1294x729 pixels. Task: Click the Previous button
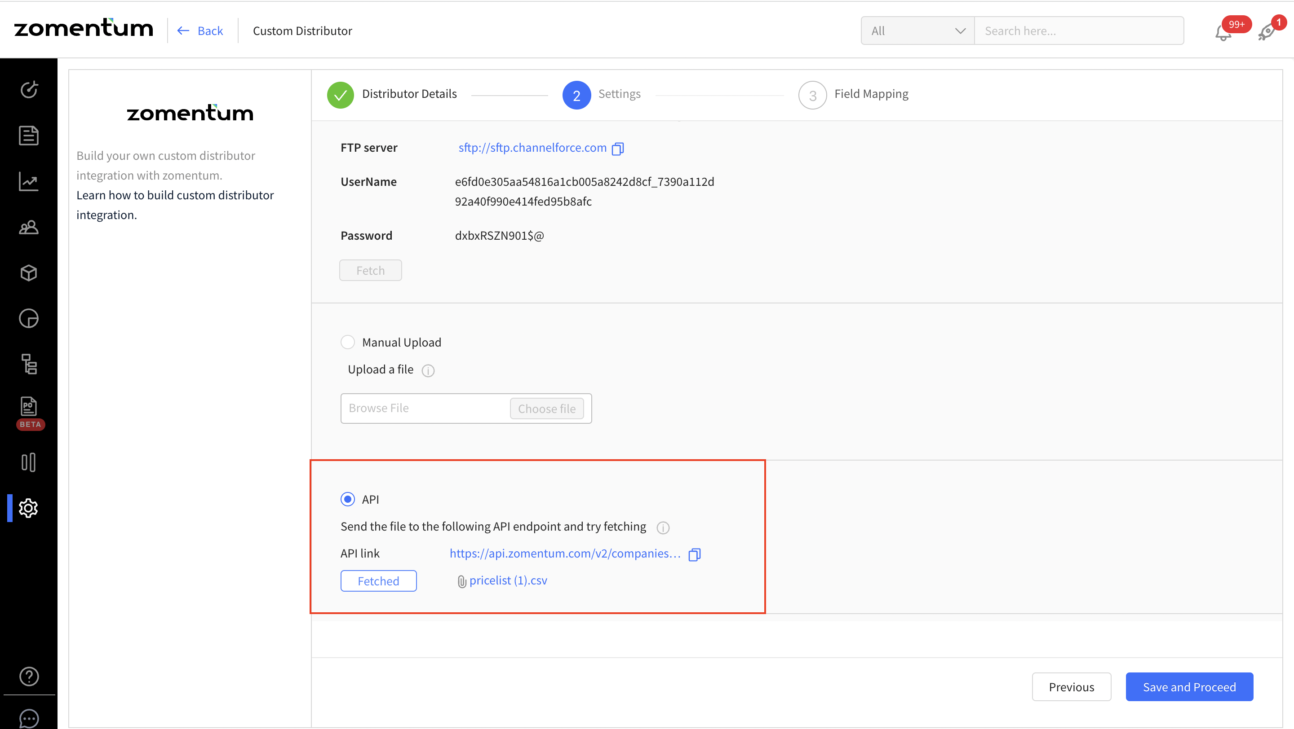point(1071,686)
